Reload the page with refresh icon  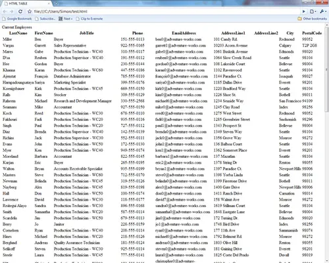pyautogui.click(x=20, y=11)
